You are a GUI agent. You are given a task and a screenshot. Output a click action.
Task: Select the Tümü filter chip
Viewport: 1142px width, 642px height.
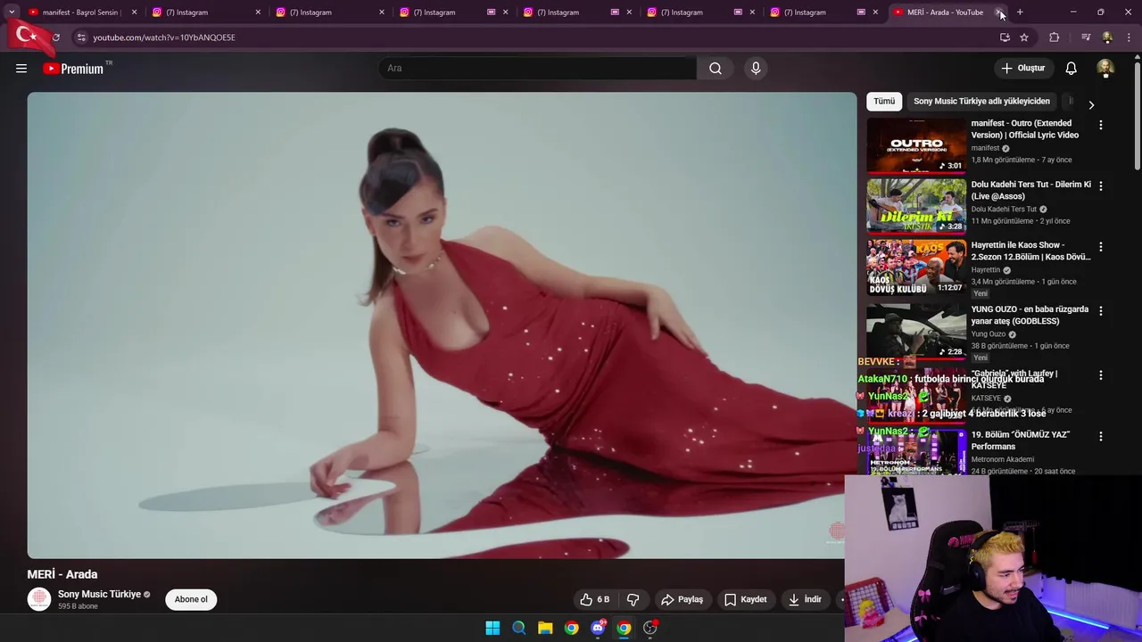(x=884, y=102)
